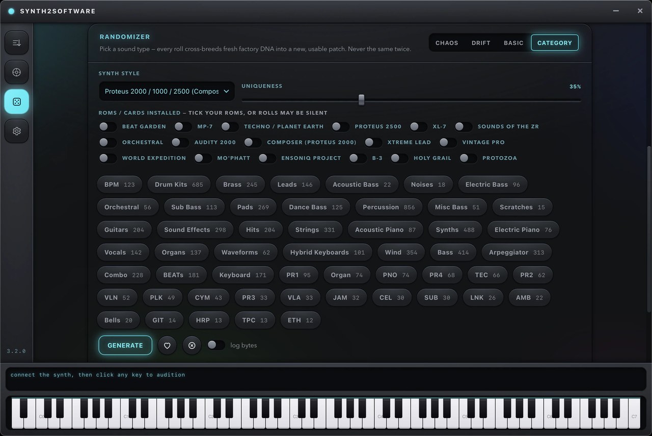Enable the Proteus 2500 ROM switch
This screenshot has width=652, height=436.
click(x=340, y=126)
